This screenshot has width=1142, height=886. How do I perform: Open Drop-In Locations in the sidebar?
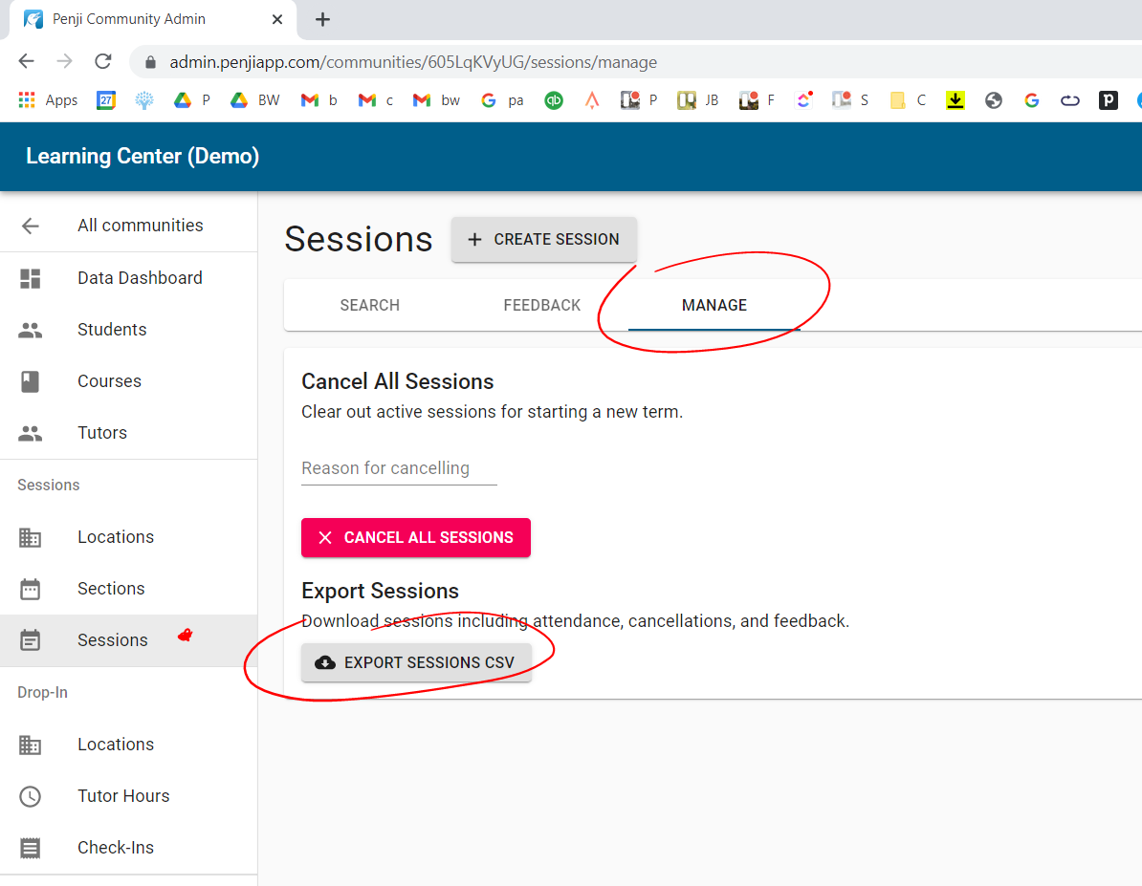pos(115,745)
